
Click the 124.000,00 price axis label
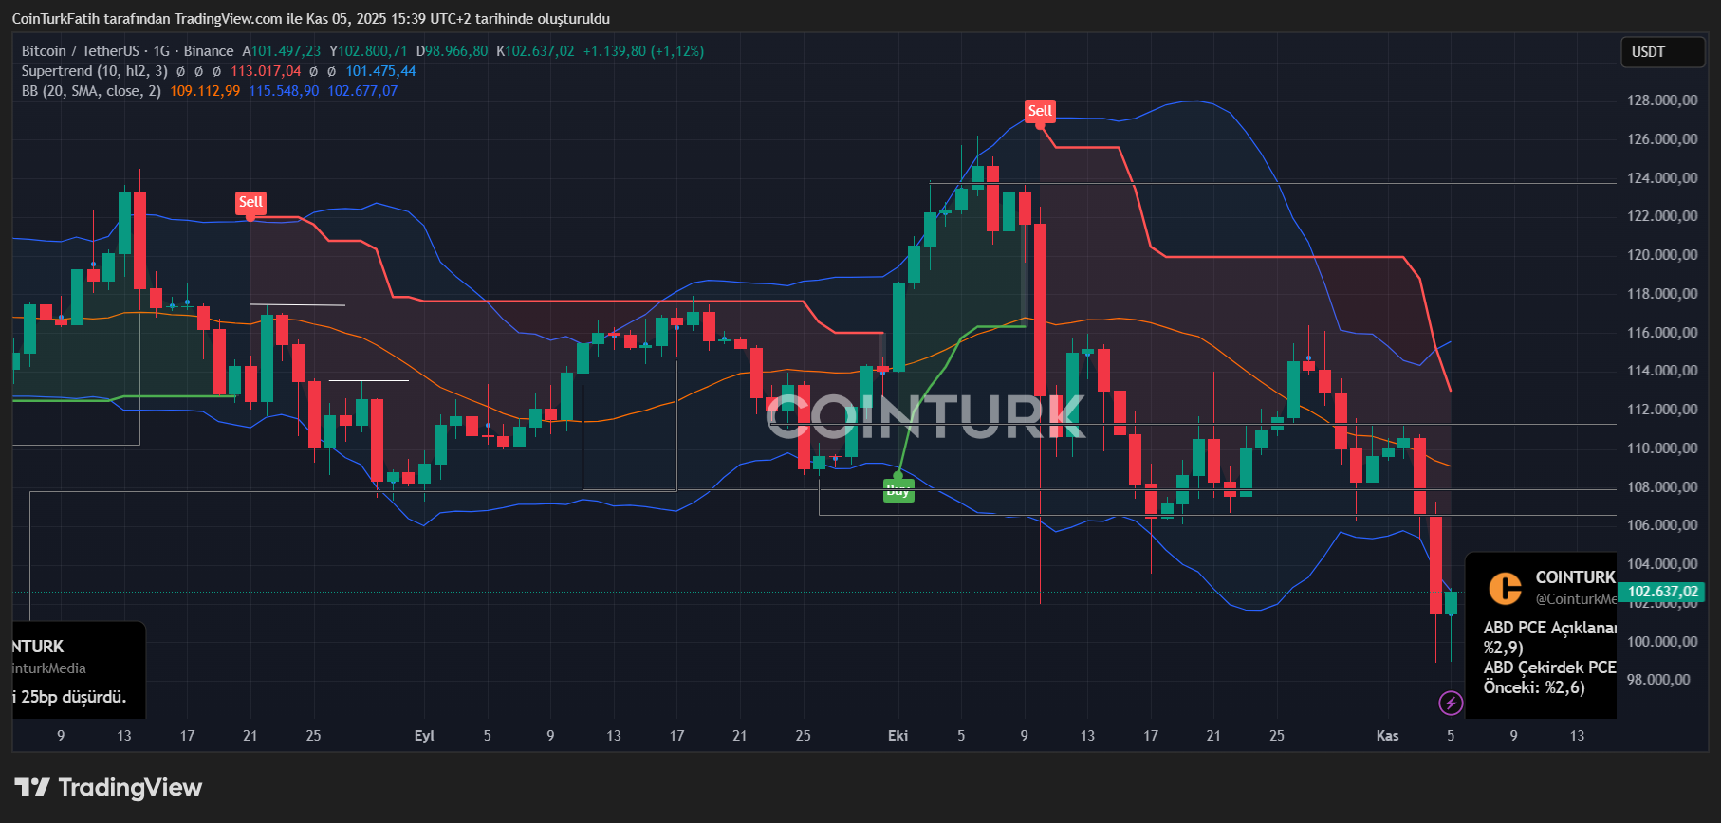pos(1662,178)
